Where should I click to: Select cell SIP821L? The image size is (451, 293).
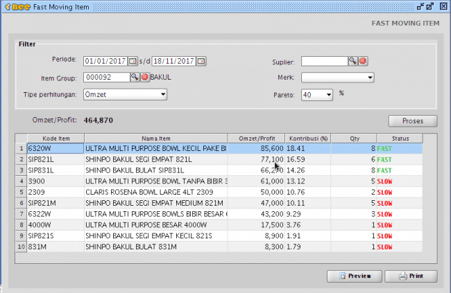[56, 159]
